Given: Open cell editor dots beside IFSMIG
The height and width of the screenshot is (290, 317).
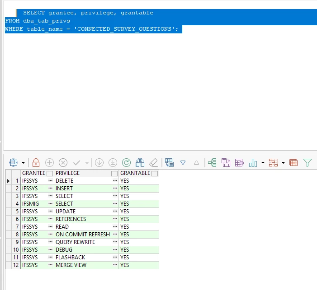Looking at the screenshot, I should coord(50,203).
